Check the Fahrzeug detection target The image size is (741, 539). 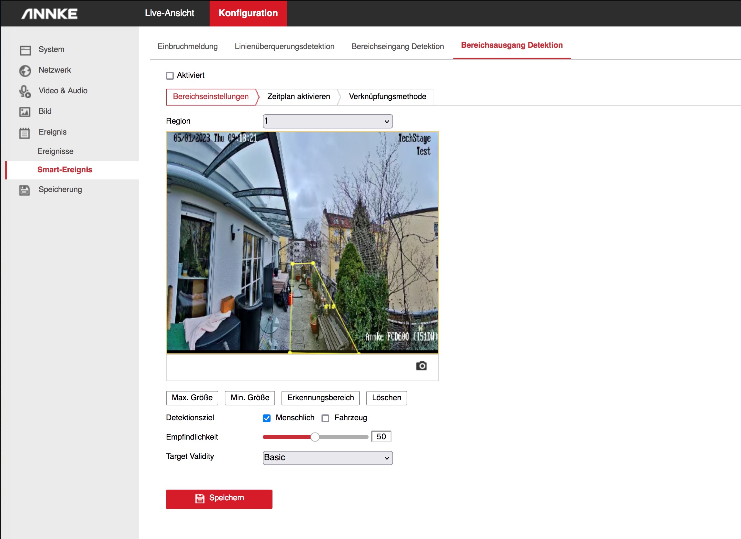(x=325, y=418)
